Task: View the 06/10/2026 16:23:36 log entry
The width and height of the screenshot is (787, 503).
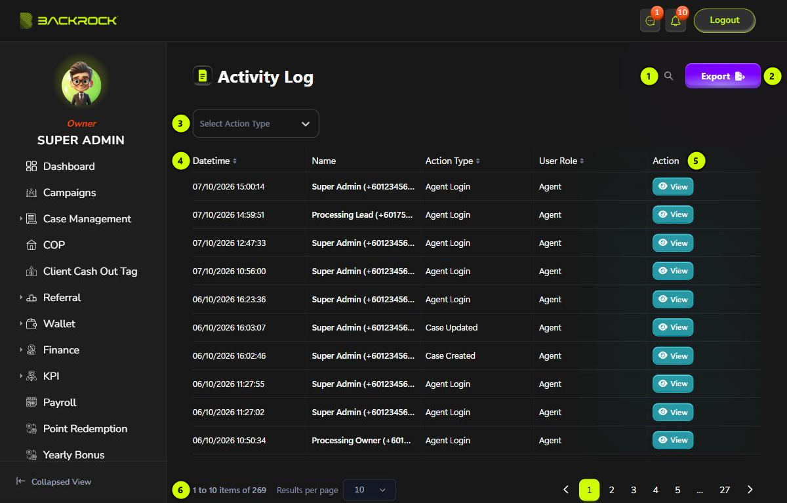Action: click(x=673, y=300)
